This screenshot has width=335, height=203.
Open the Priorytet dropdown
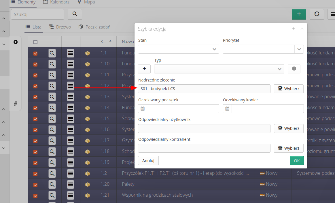299,49
